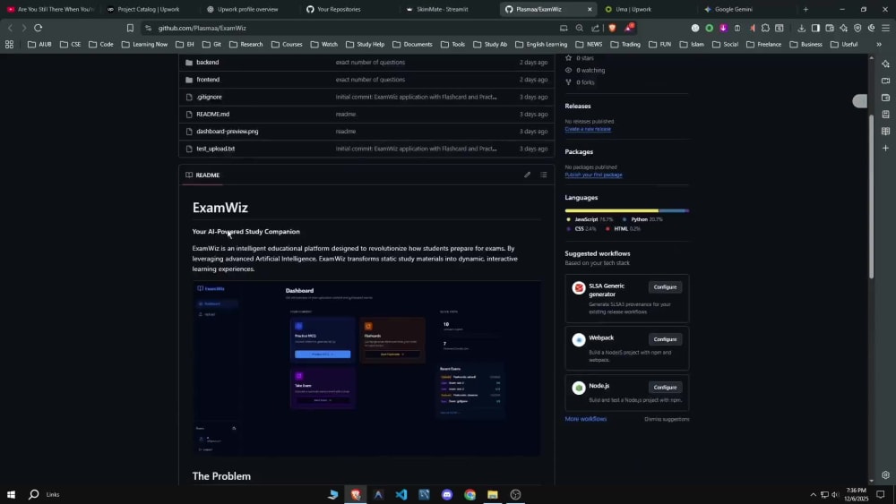Click Create a new release link
This screenshot has width=896, height=504.
pyautogui.click(x=588, y=129)
